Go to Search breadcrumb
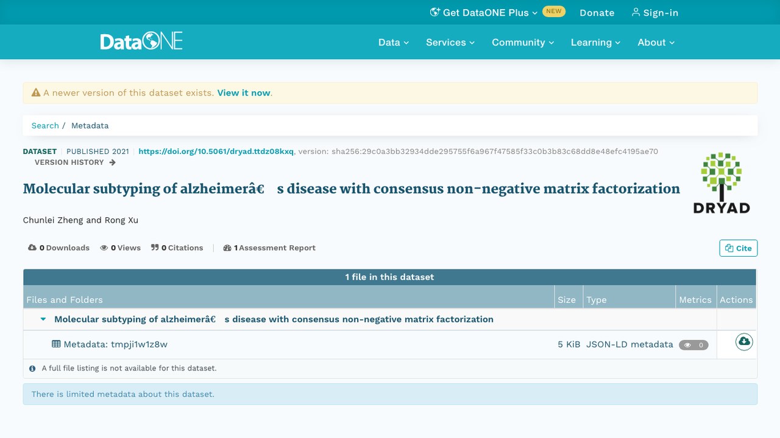The image size is (780, 438). click(x=45, y=125)
